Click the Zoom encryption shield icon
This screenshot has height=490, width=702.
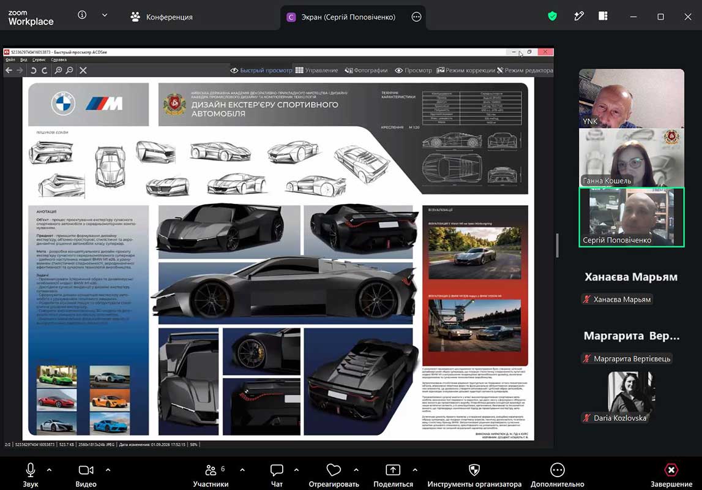[x=553, y=17]
